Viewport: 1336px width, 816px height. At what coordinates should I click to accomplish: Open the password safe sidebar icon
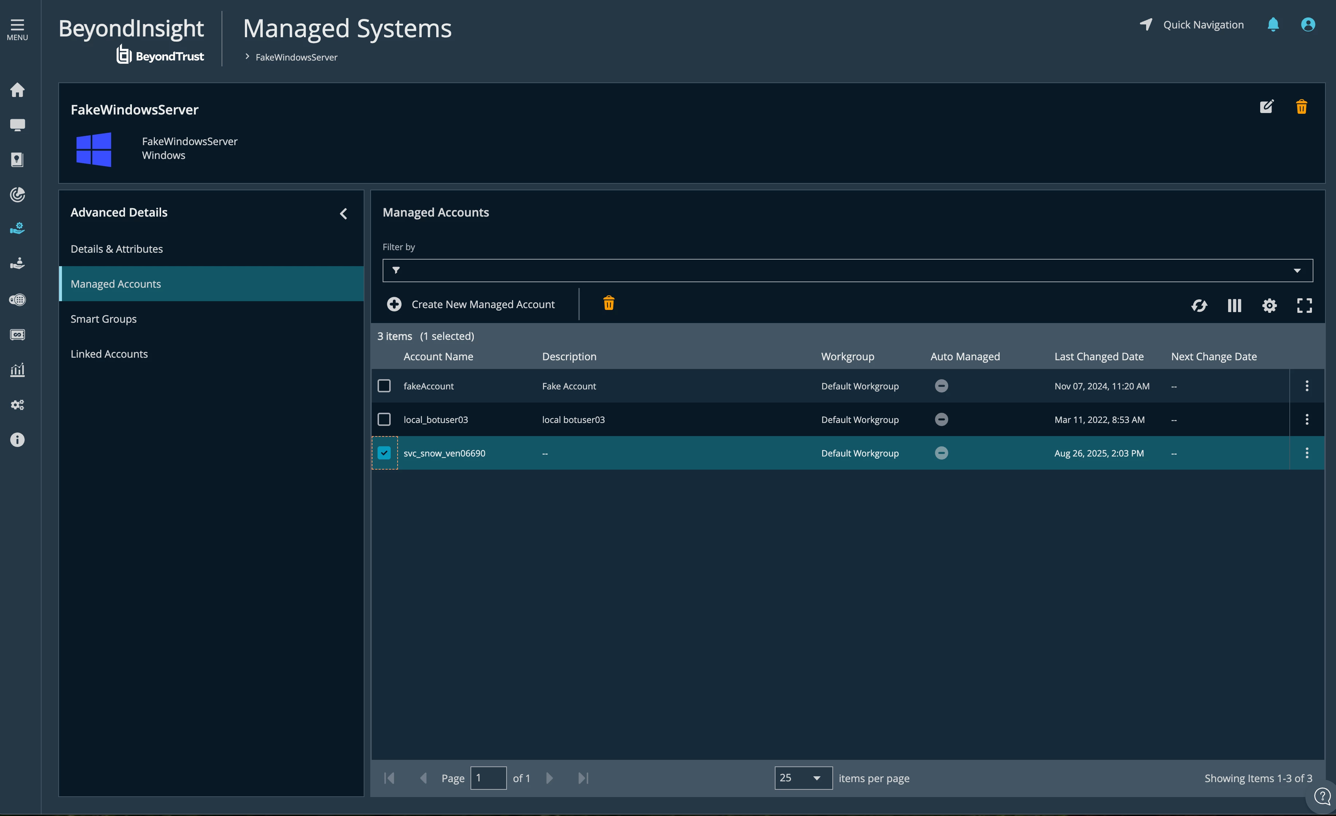tap(17, 159)
